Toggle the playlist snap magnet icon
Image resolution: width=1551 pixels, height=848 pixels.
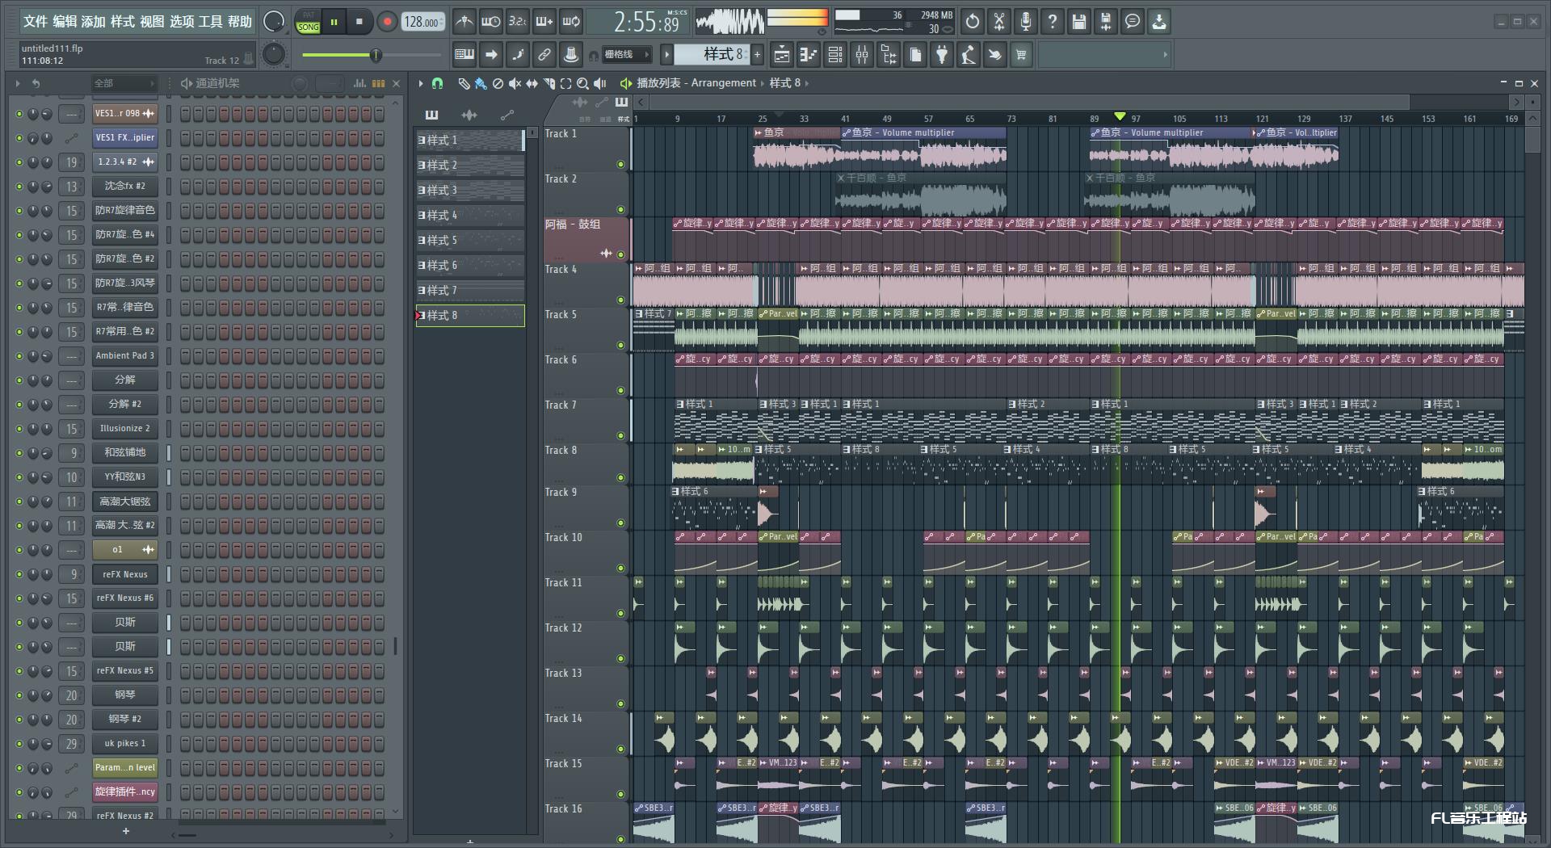(437, 83)
